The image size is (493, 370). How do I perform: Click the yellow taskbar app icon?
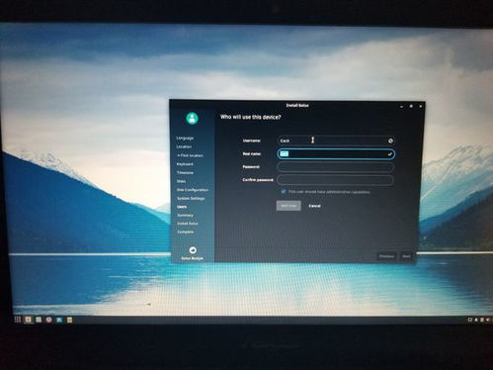click(x=69, y=320)
